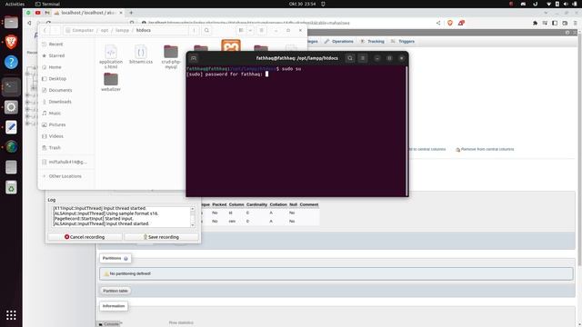Click the search icon in the terminal header

pos(349,58)
